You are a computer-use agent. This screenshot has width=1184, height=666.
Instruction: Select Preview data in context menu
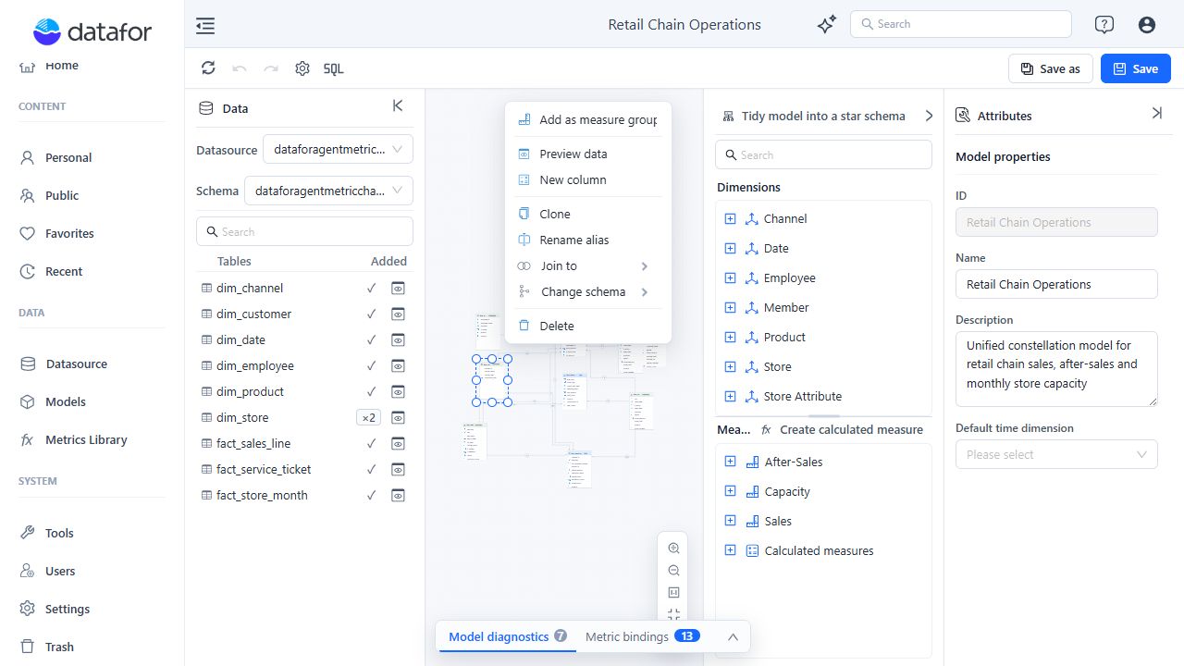588,154
